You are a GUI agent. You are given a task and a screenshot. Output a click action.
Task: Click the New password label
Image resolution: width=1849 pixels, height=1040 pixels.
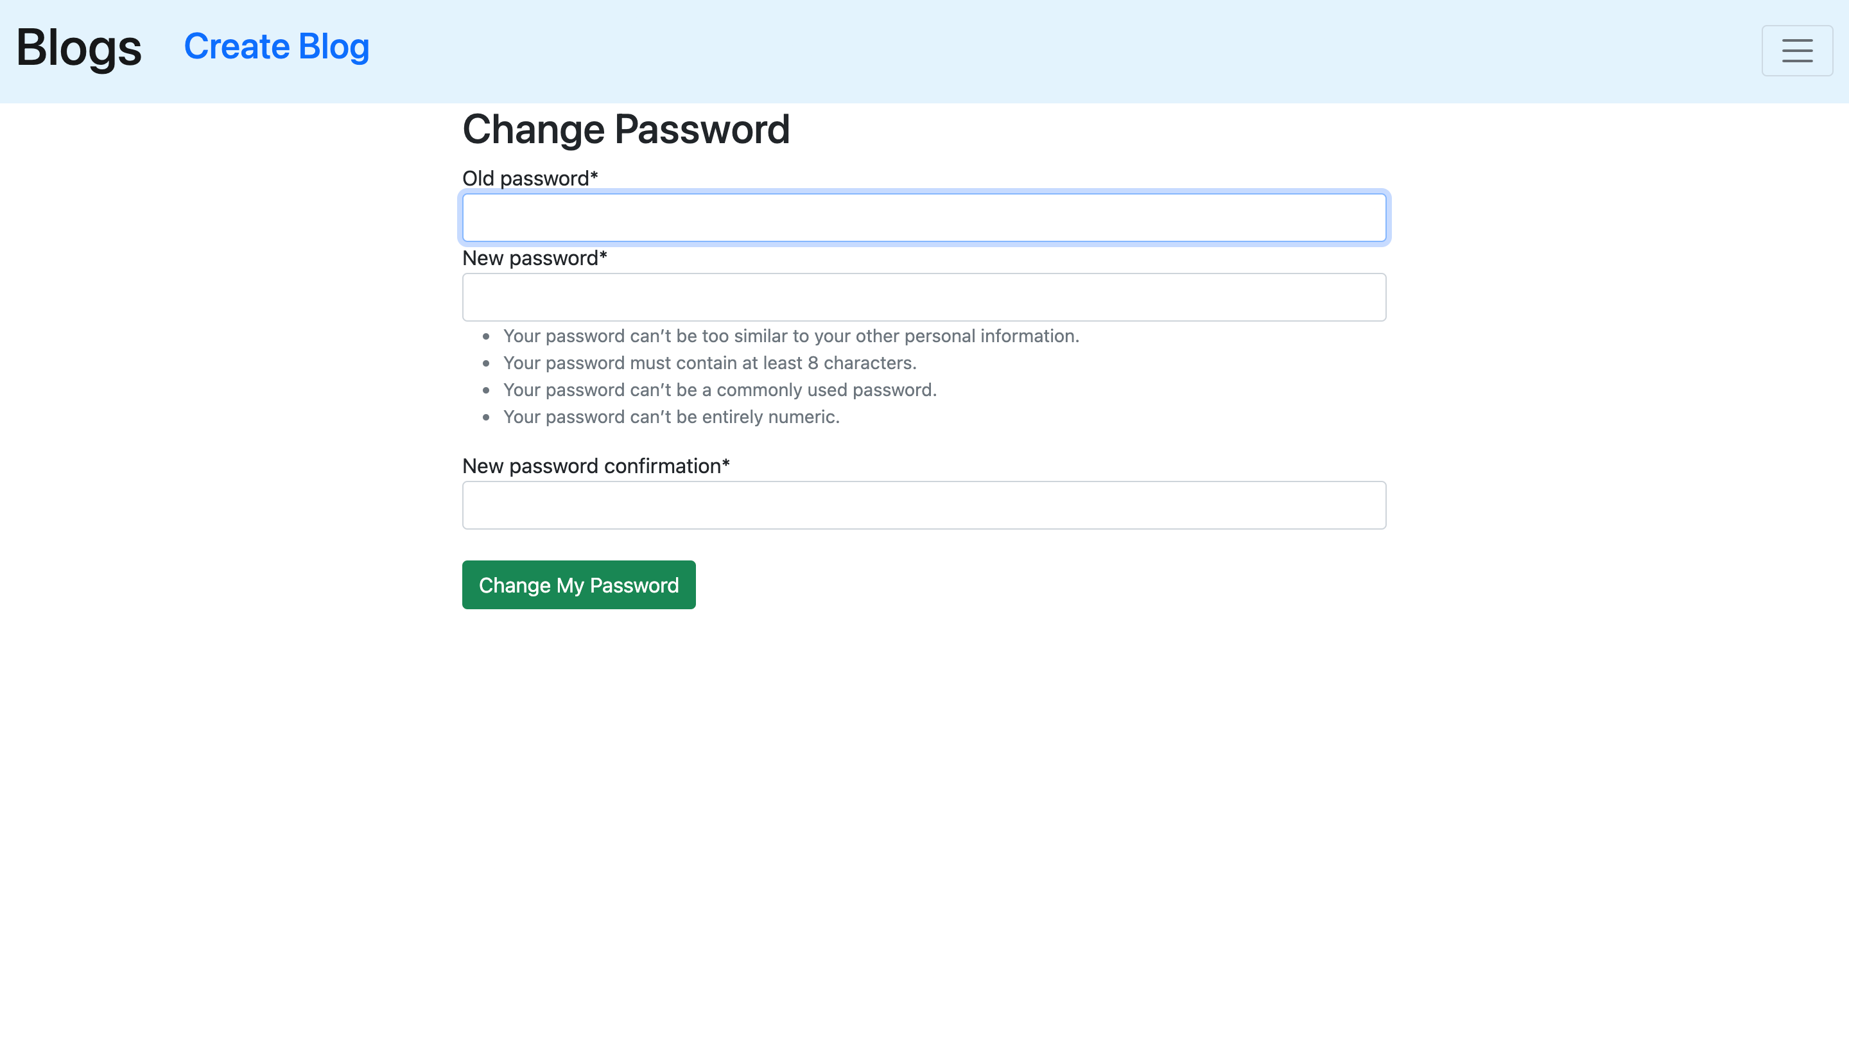click(534, 257)
